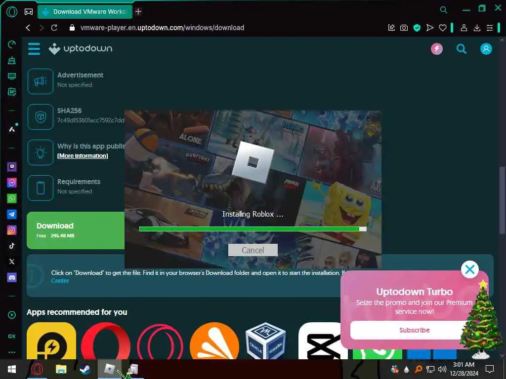506x379 pixels.
Task: Open the taskbar clock and date
Action: click(464, 369)
